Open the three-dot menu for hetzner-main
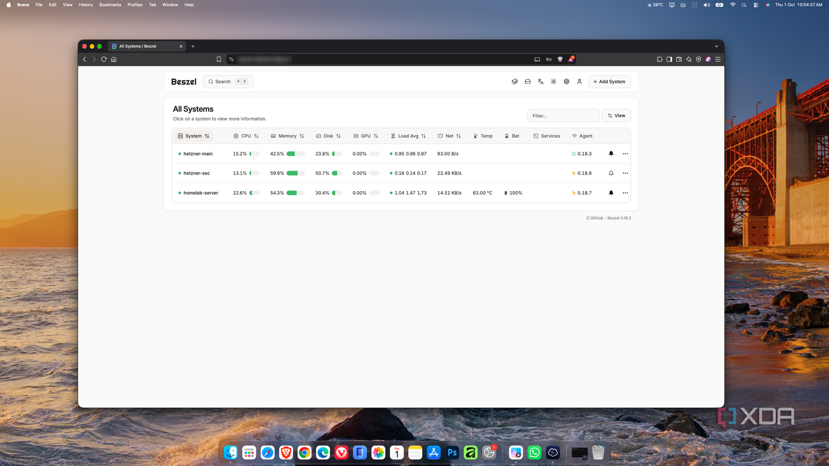The height and width of the screenshot is (466, 829). (x=625, y=153)
